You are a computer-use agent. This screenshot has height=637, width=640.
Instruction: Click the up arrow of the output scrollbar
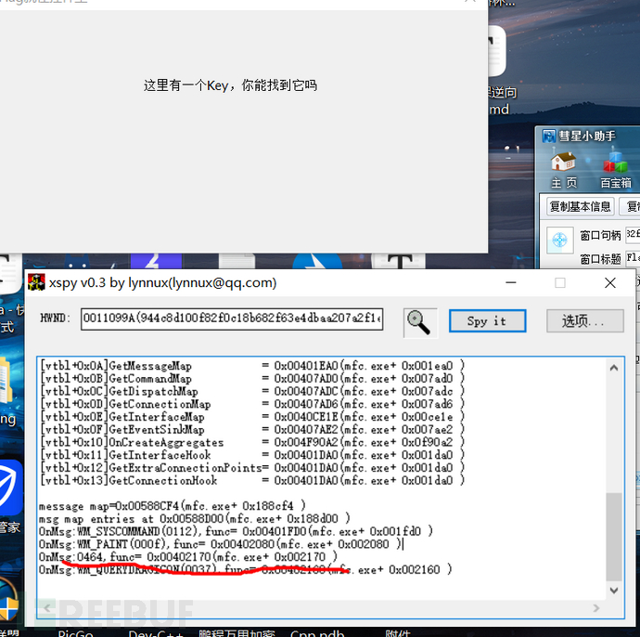(614, 368)
